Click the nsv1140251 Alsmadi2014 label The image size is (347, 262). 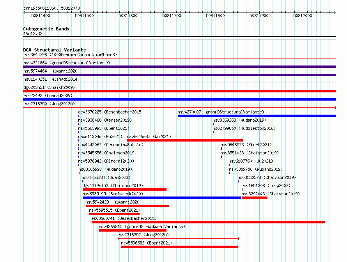(x=51, y=79)
